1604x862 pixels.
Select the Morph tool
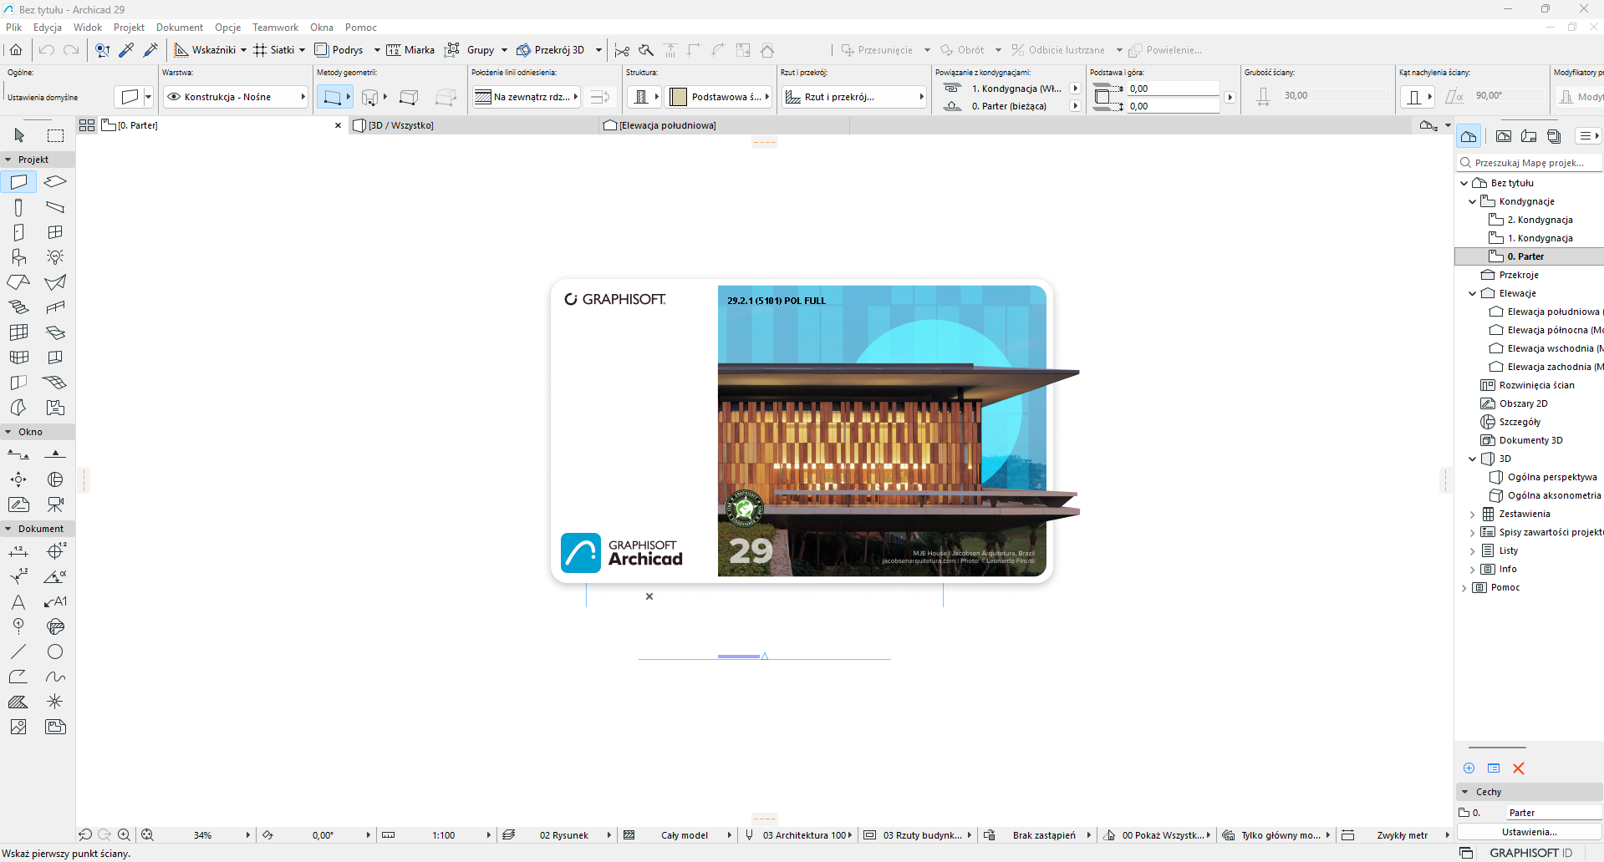tap(18, 408)
